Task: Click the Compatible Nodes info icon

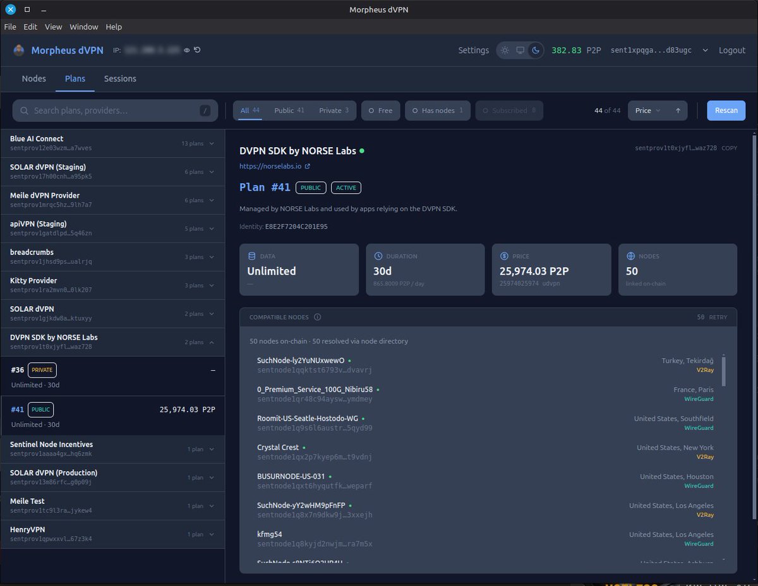Action: pyautogui.click(x=318, y=317)
